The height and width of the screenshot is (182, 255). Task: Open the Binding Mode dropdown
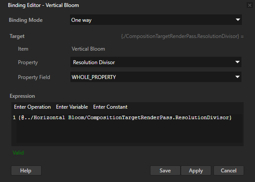[156, 20]
